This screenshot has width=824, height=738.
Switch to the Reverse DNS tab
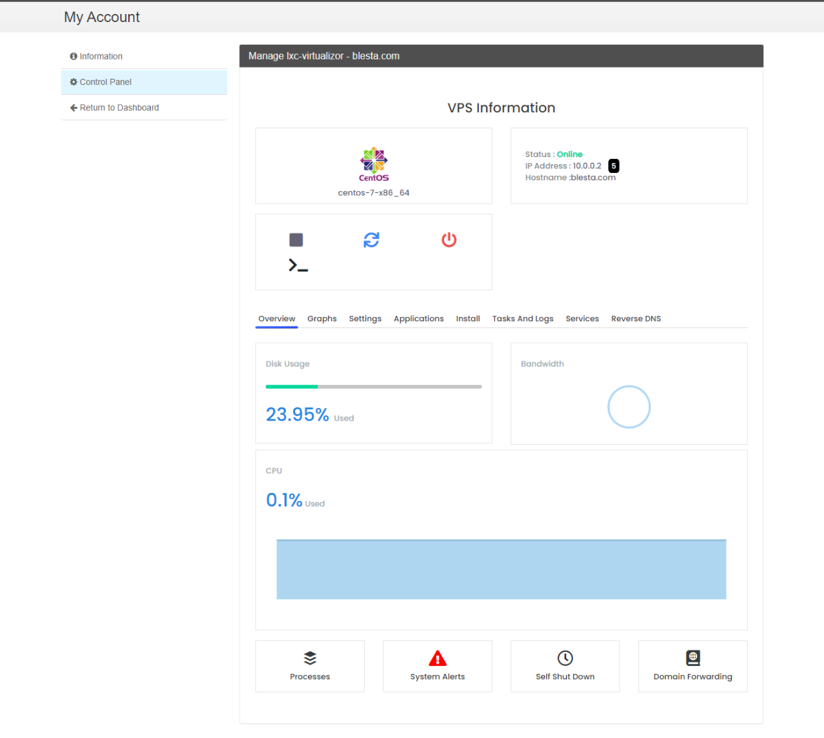pyautogui.click(x=636, y=319)
